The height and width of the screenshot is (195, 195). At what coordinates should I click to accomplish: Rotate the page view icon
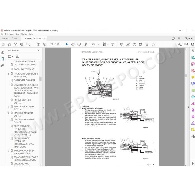click(x=153, y=44)
